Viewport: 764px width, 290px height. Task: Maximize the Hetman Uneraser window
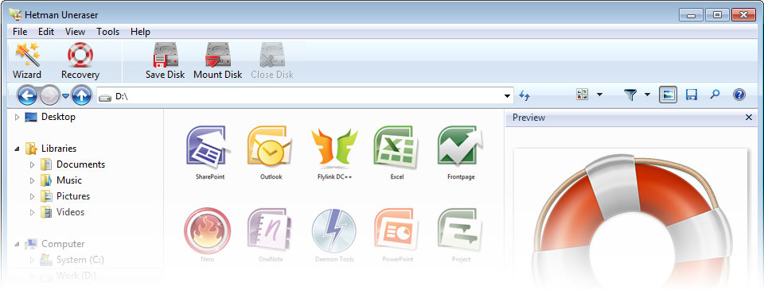coord(717,14)
